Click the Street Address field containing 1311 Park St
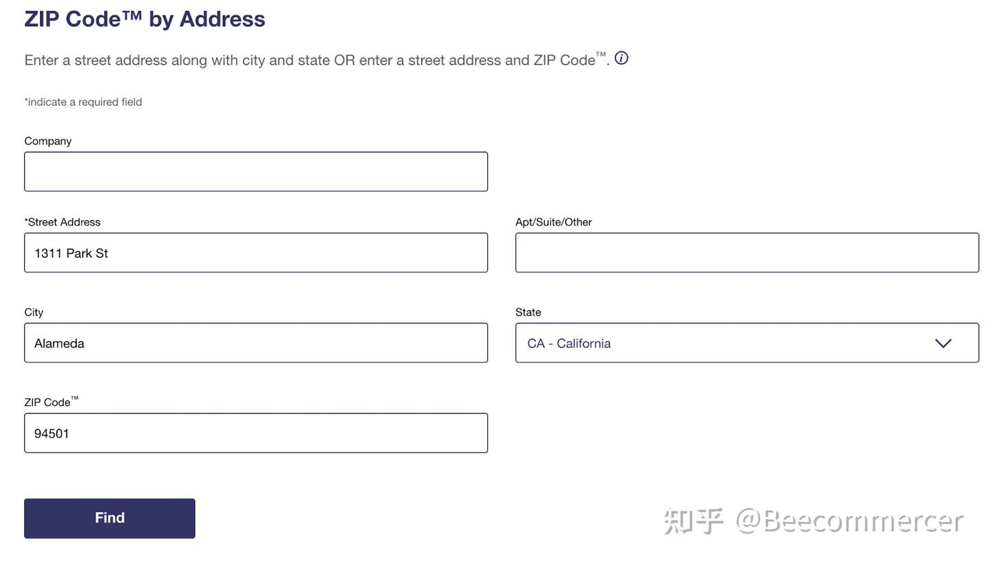 point(256,252)
